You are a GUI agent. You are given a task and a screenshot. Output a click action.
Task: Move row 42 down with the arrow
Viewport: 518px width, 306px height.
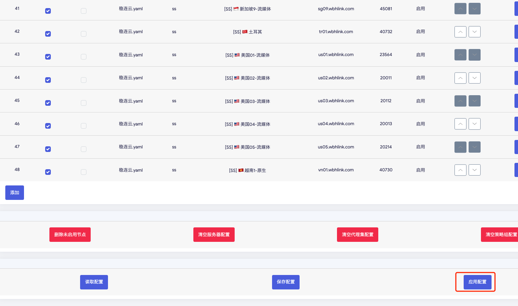coord(474,32)
